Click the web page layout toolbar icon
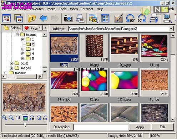The image size is (177, 139). click(x=105, y=18)
